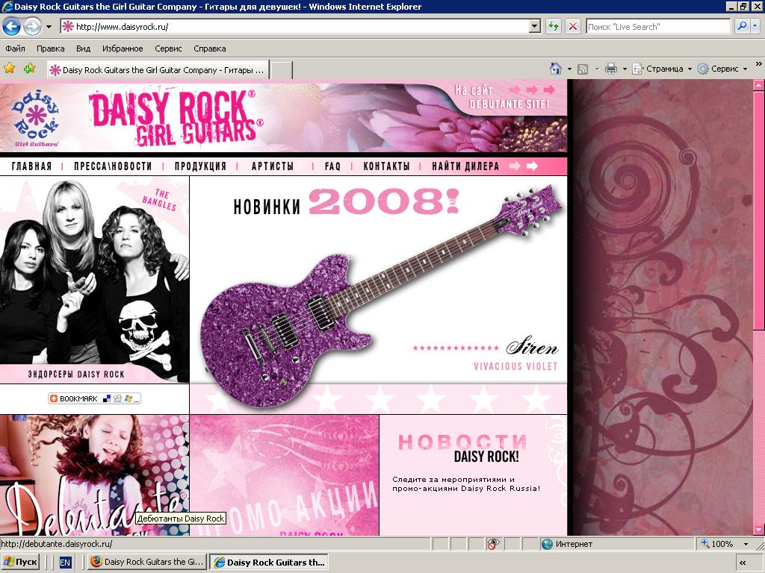Click the Print icon in command bar

coord(611,69)
